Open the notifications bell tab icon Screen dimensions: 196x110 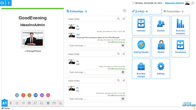pyautogui.click(x=23, y=103)
